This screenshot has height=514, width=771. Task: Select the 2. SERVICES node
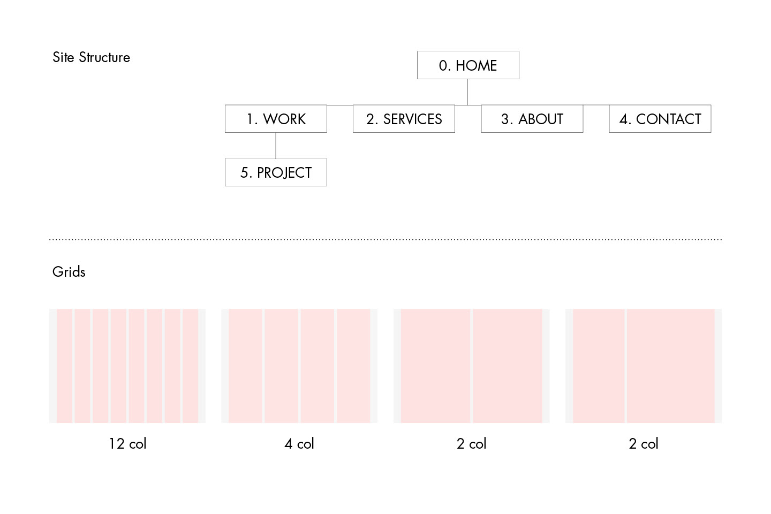tap(404, 119)
